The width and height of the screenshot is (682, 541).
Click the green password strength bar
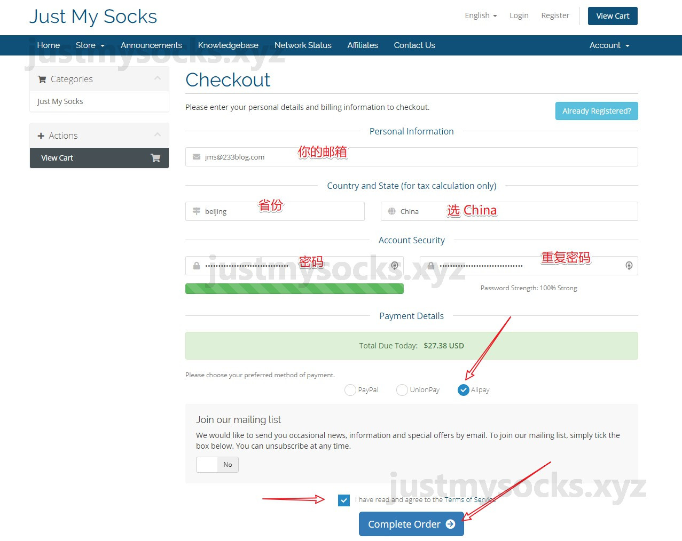coord(294,289)
